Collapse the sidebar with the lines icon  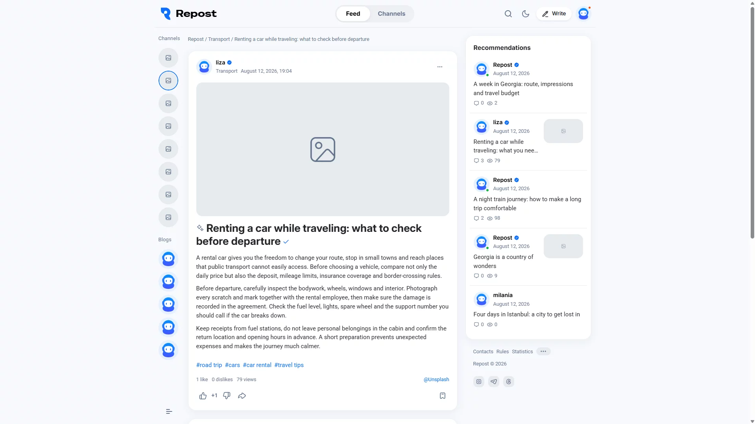[169, 411]
